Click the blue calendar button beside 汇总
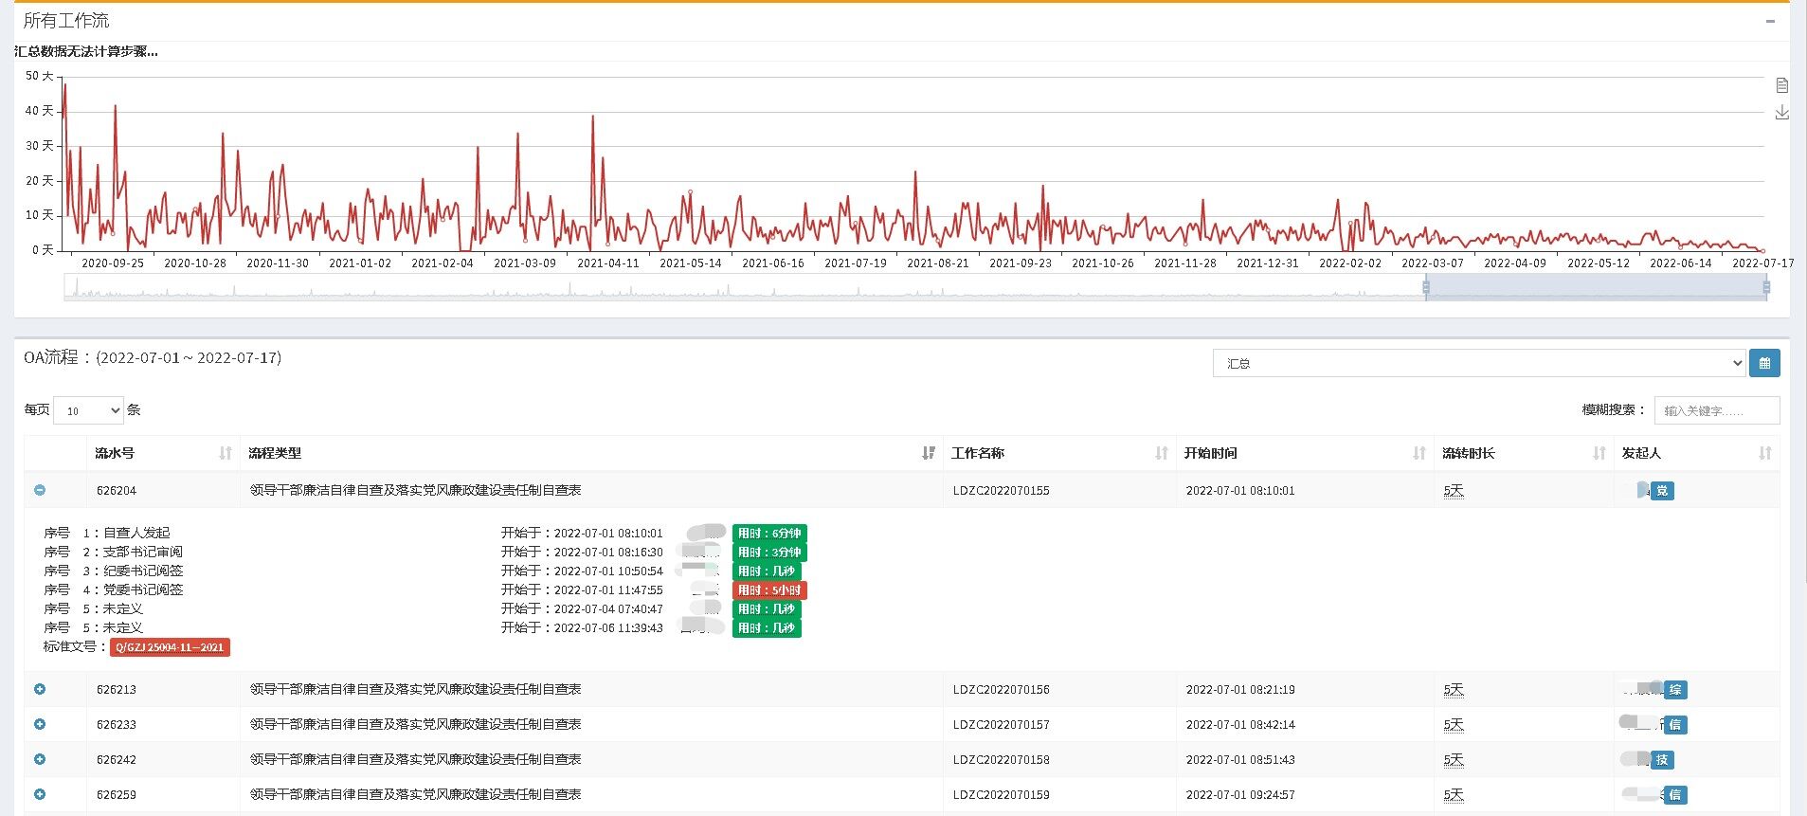 point(1763,363)
